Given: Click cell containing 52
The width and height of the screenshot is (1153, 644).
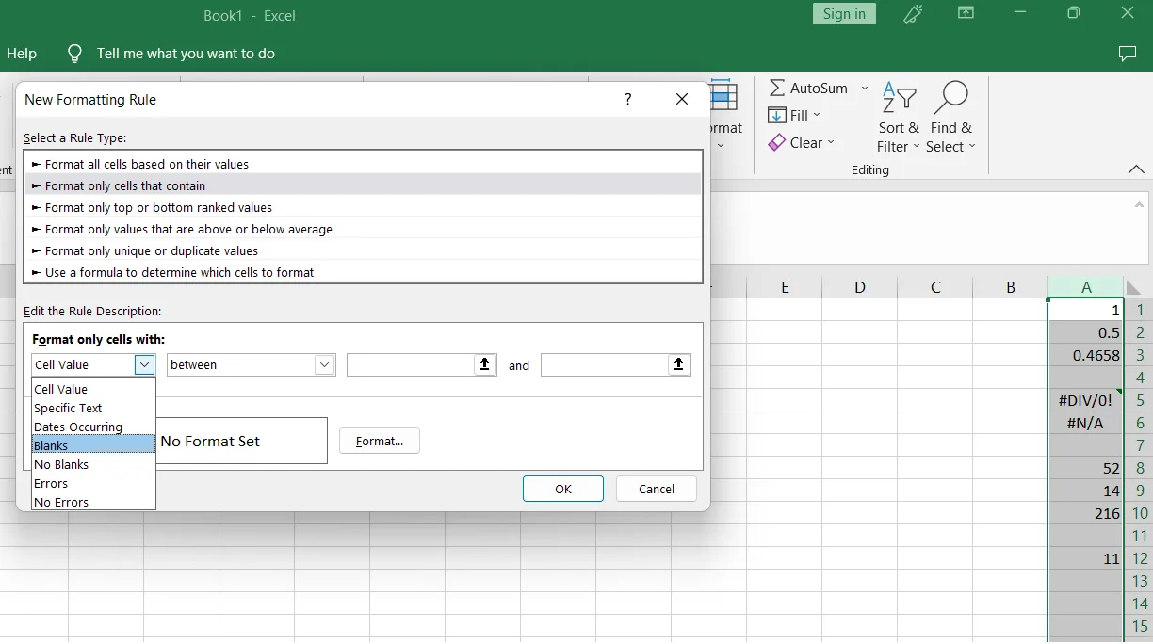Looking at the screenshot, I should (1086, 468).
